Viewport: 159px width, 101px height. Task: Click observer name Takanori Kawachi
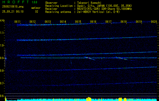89,3
